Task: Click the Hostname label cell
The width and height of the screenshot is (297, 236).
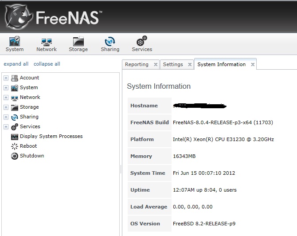Action: pos(149,106)
